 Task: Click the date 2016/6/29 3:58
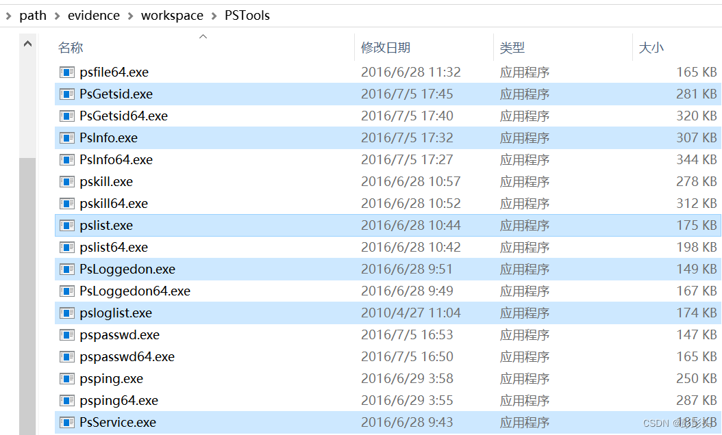click(407, 379)
